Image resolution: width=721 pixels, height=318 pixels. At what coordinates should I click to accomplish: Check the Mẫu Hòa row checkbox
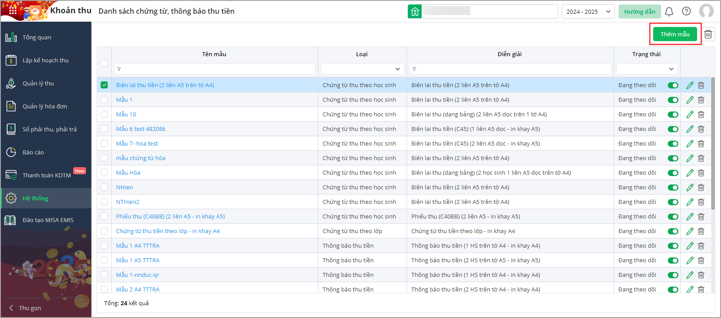coord(104,172)
